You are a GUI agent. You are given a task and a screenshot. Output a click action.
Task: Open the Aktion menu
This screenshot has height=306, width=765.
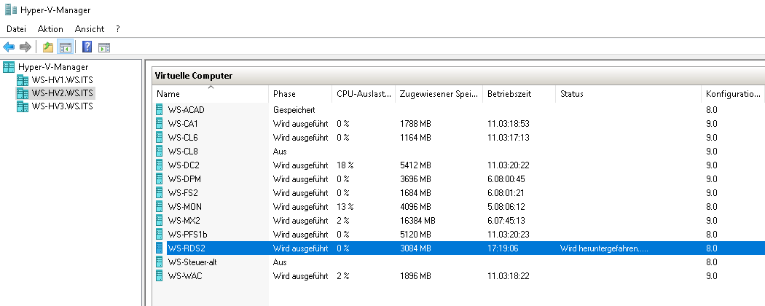pos(50,29)
